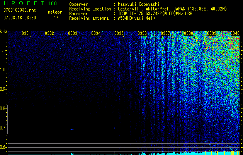Click the A504HB(yagi 4el) antenna text
This screenshot has width=243, height=155.
(136, 18)
